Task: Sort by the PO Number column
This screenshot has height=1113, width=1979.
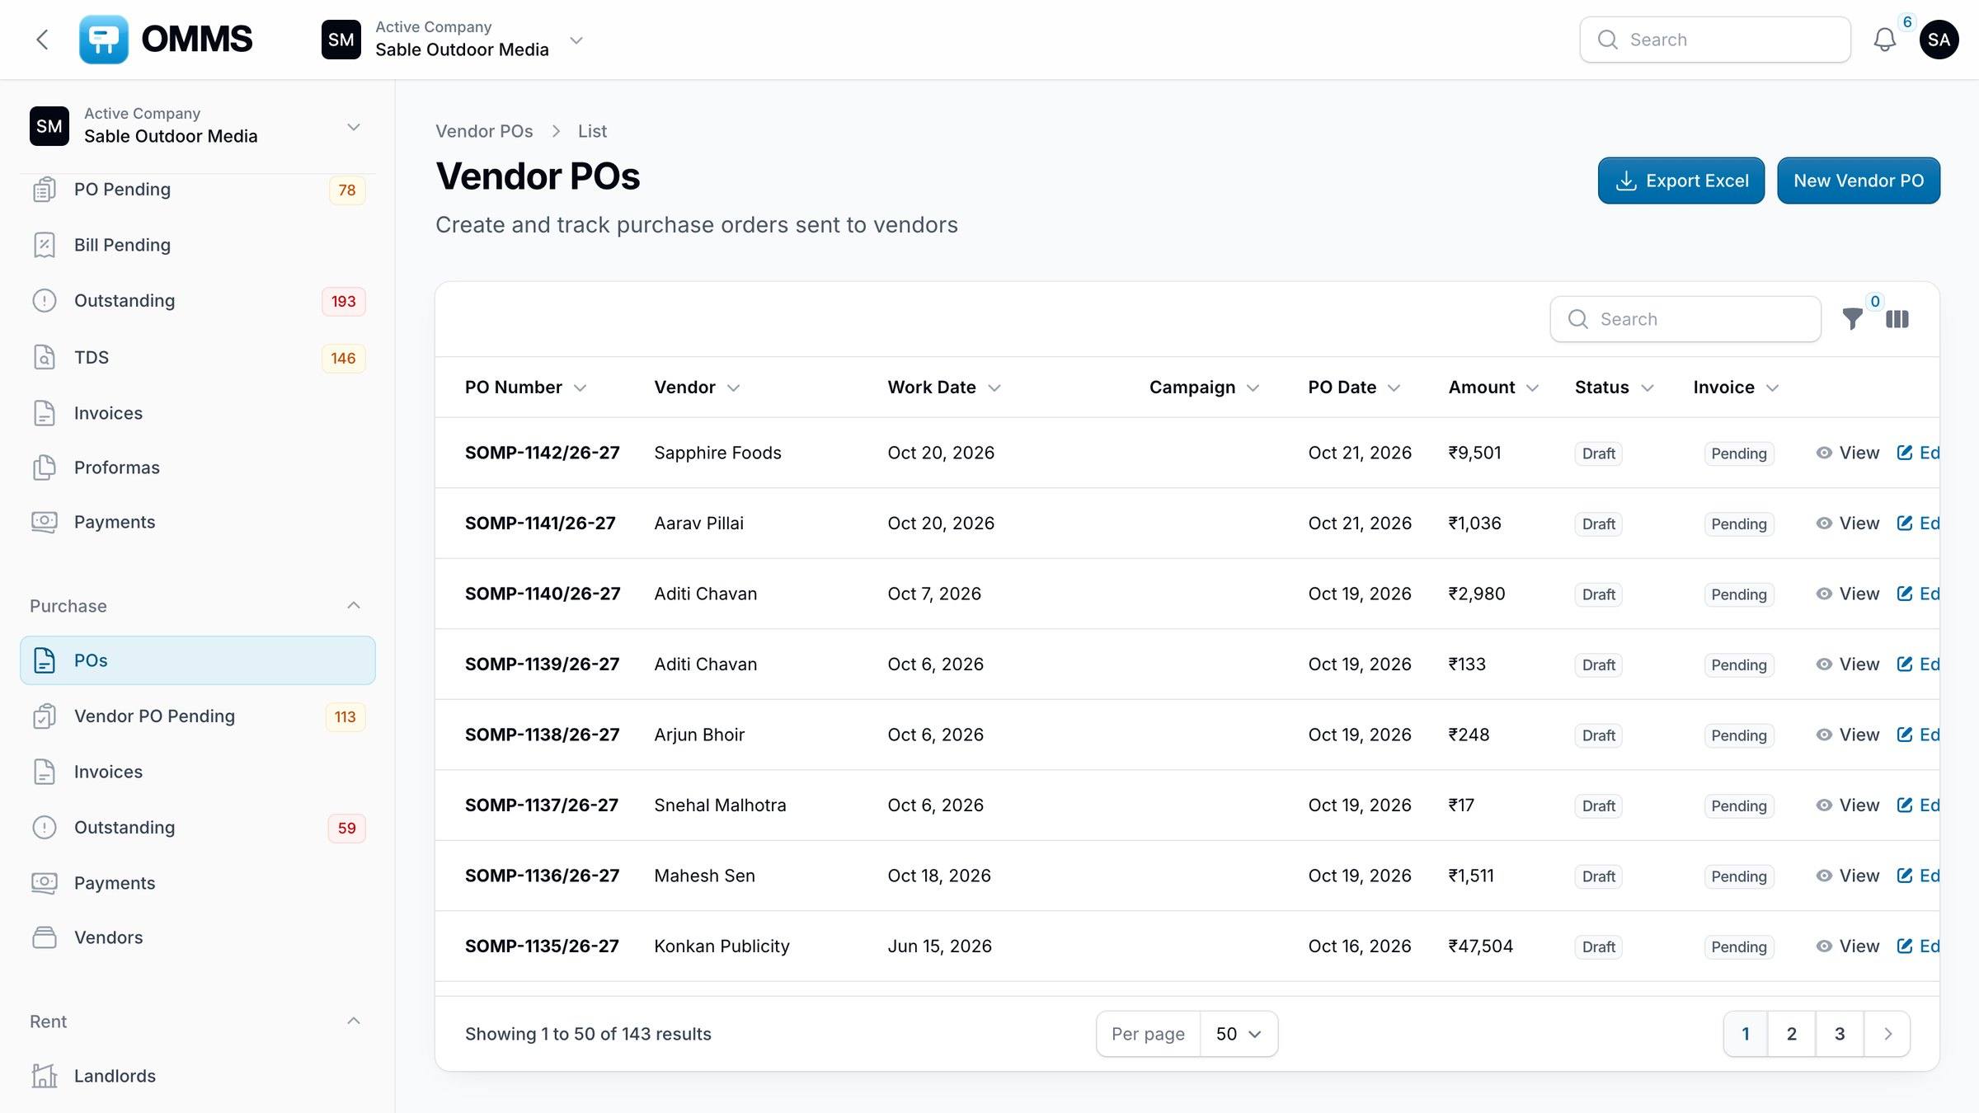Action: [x=525, y=387]
